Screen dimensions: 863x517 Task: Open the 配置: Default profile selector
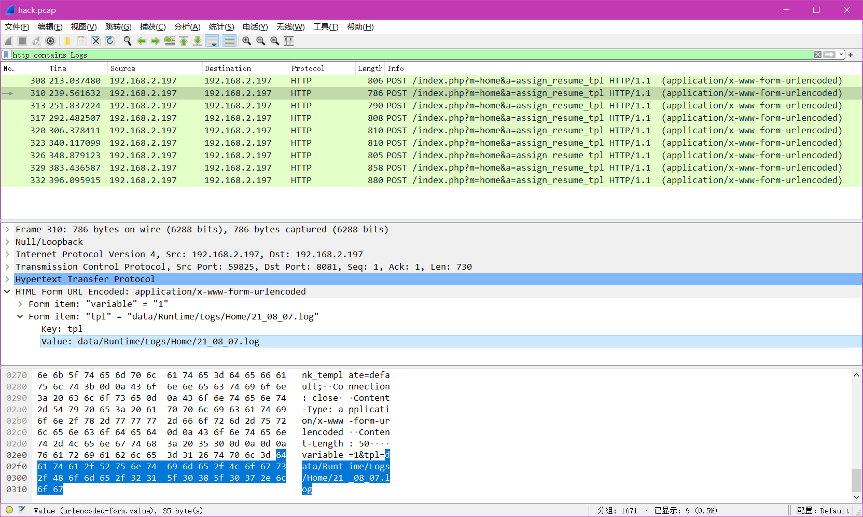pos(823,511)
